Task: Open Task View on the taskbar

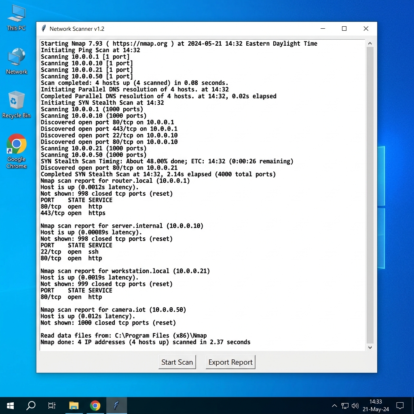Action: [x=52, y=405]
